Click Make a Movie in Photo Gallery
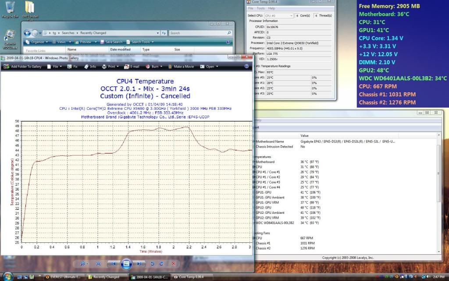The width and height of the screenshot is (449, 281). 181,67
